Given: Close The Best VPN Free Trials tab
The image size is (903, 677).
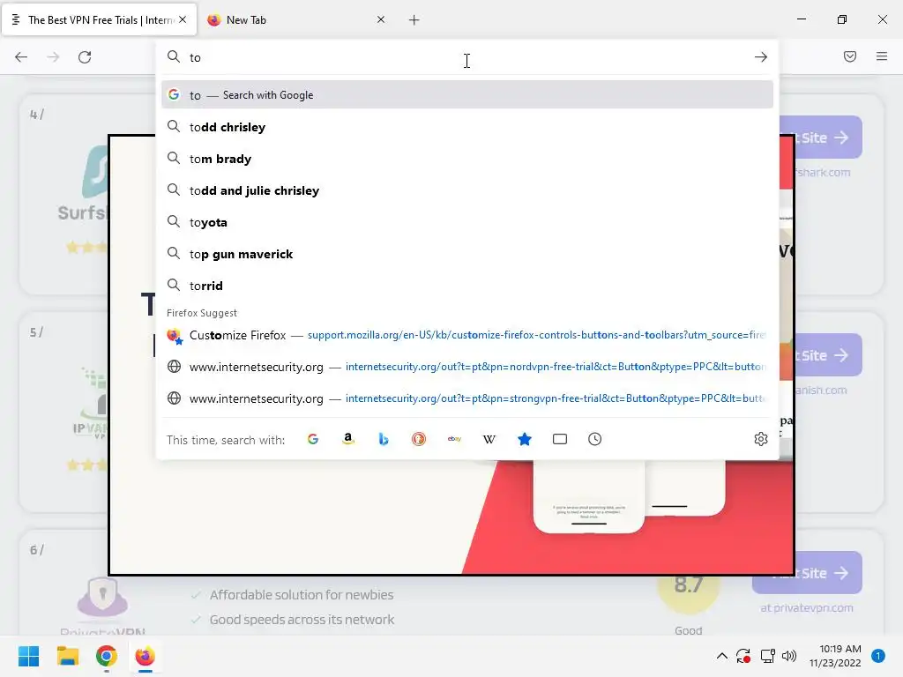Looking at the screenshot, I should coord(183,19).
